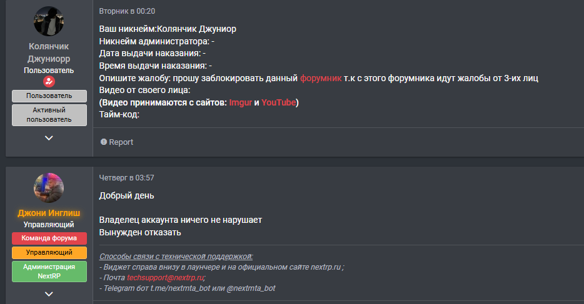Click the red Команда форума badge

[49, 238]
